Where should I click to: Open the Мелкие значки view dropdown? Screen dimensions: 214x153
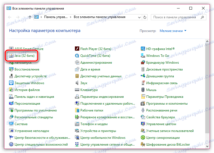[173, 31]
